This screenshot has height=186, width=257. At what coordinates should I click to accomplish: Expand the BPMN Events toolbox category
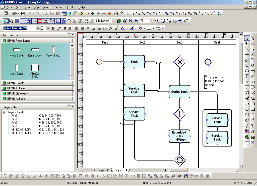point(16,83)
